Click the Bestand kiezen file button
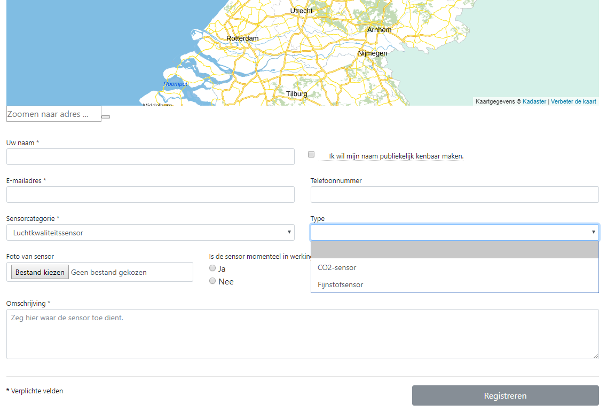Image resolution: width=615 pixels, height=412 pixels. coord(40,272)
